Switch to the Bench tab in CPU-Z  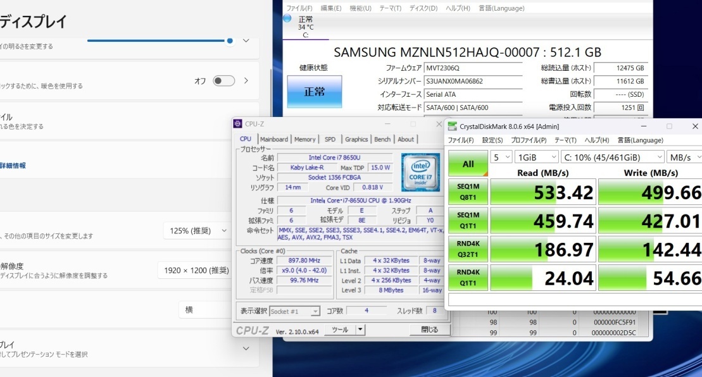point(382,139)
